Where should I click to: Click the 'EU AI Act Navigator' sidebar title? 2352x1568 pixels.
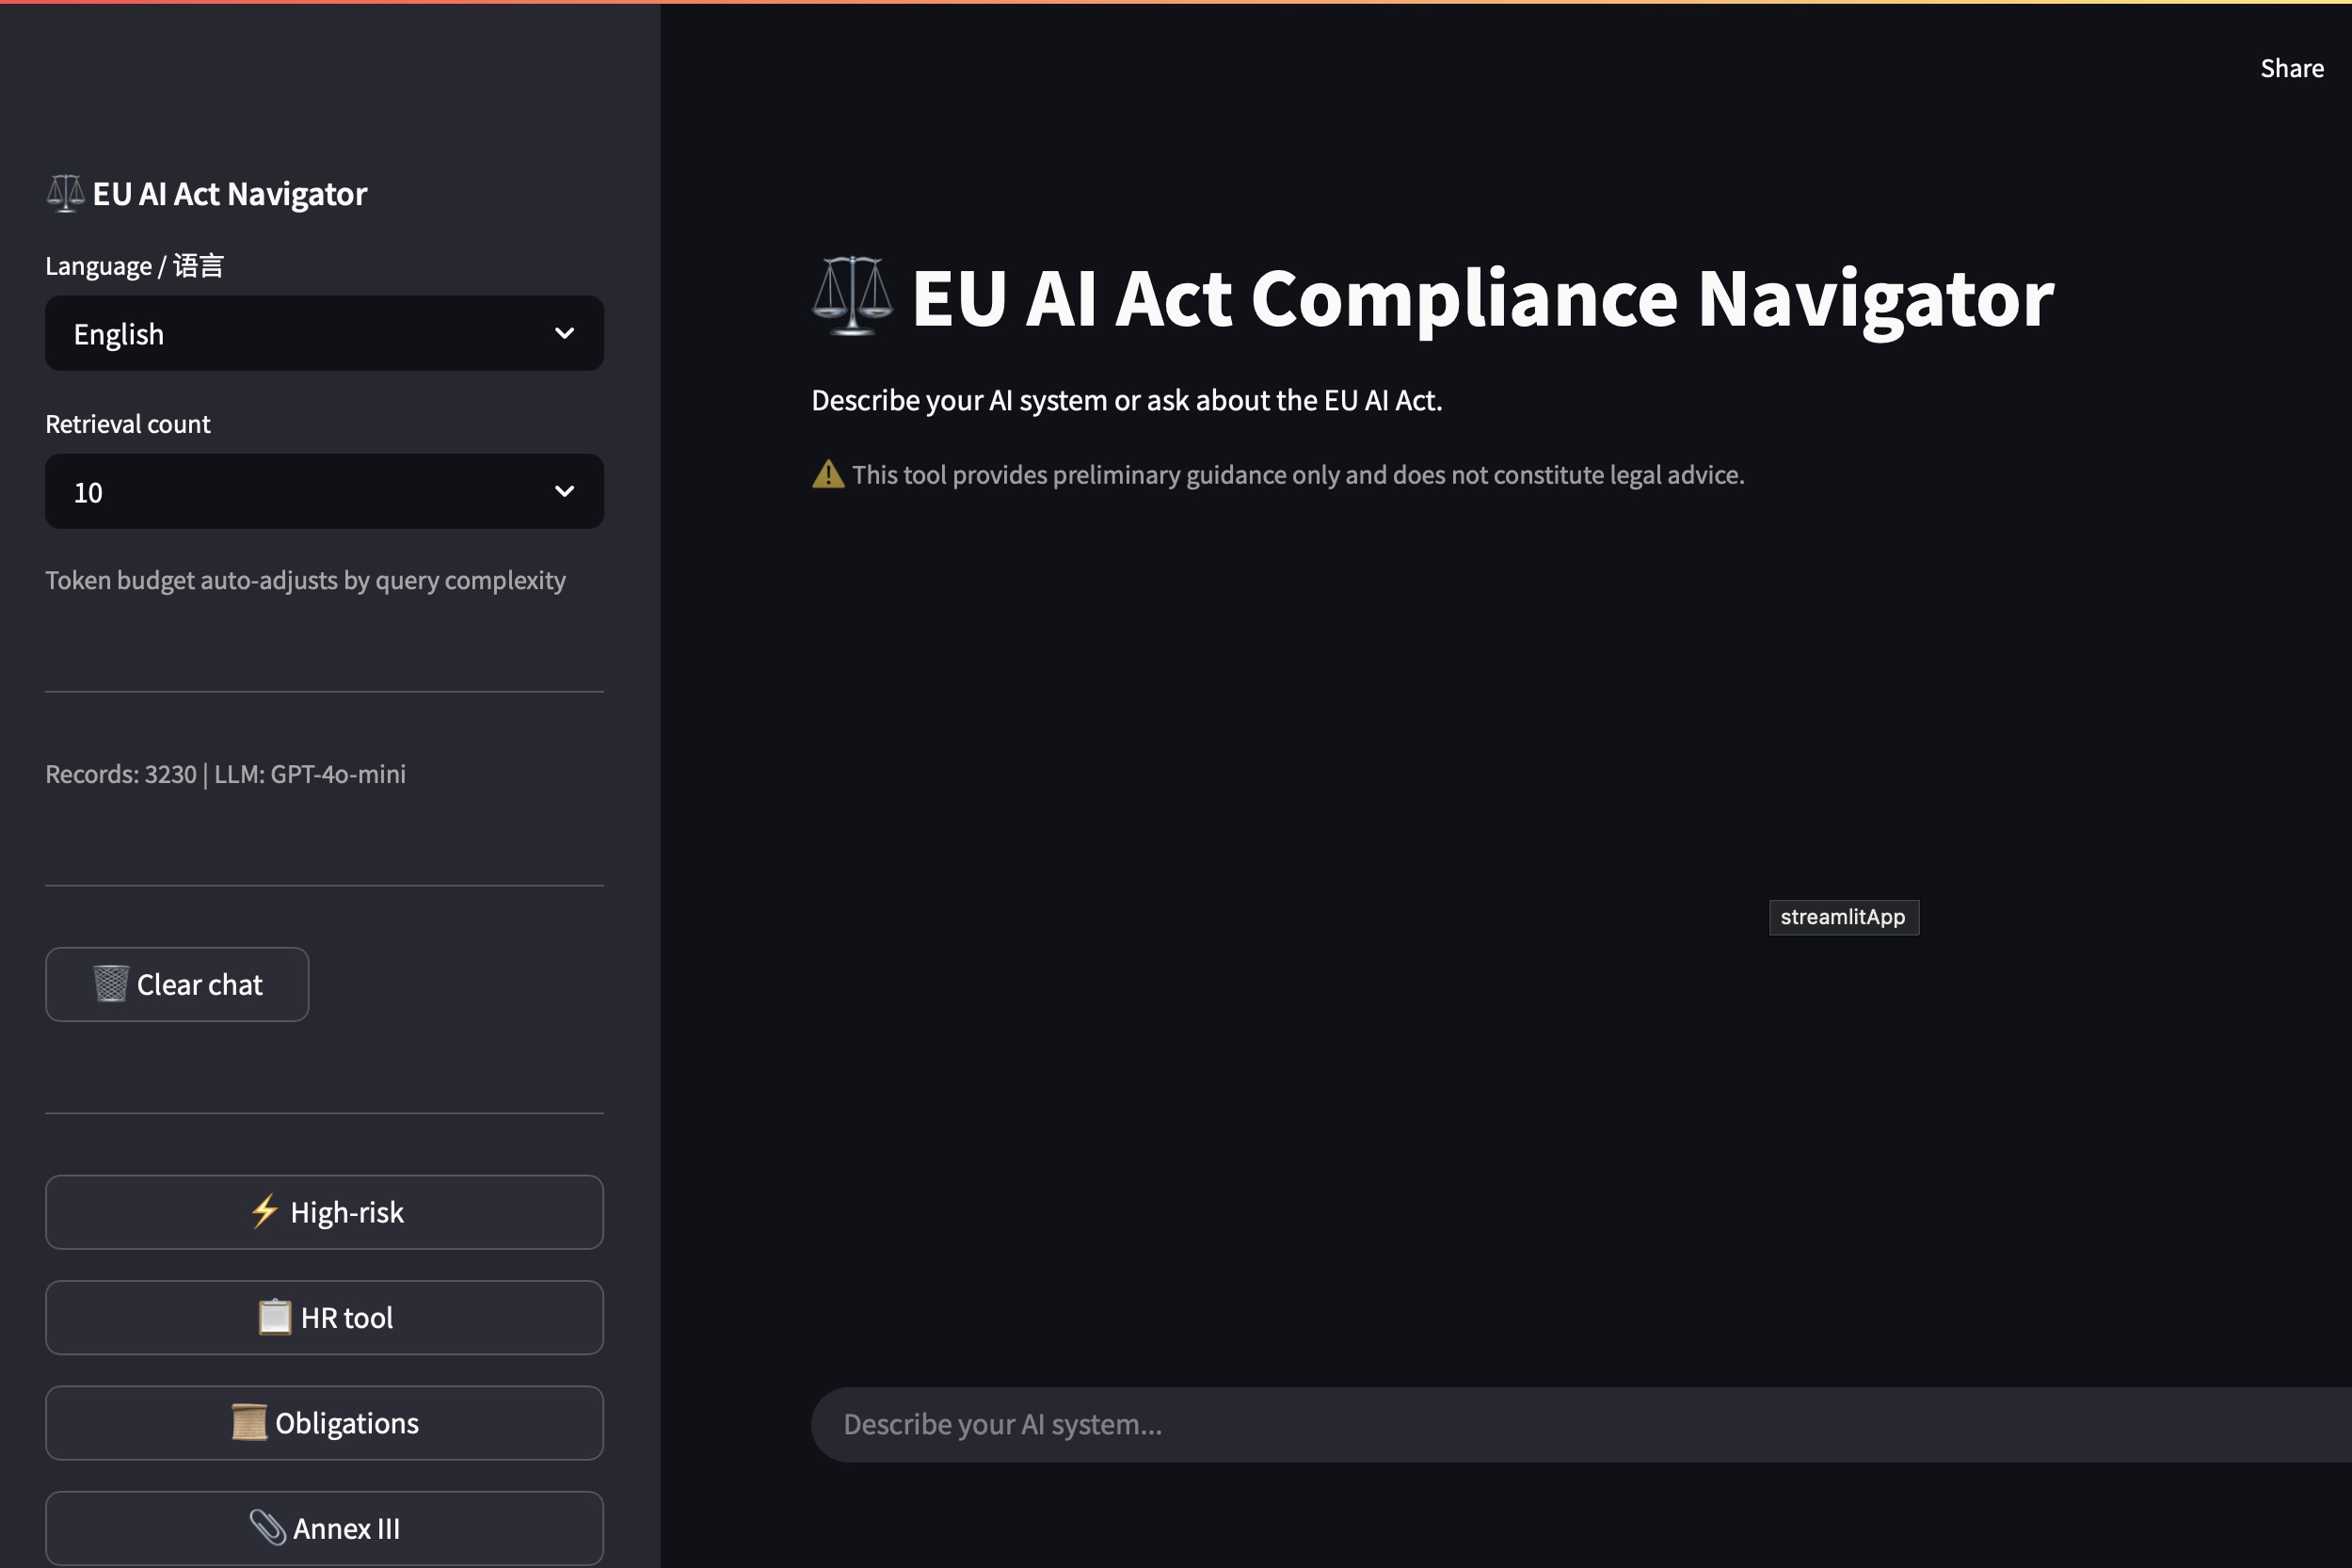(230, 193)
